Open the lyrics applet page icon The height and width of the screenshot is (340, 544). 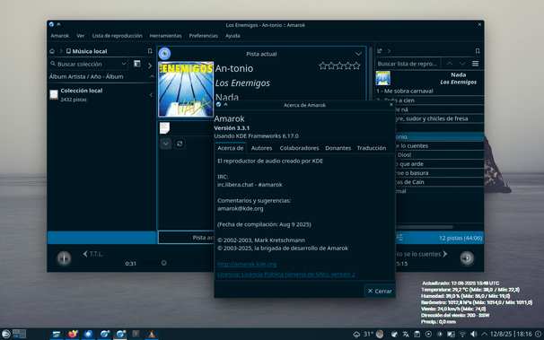click(164, 128)
